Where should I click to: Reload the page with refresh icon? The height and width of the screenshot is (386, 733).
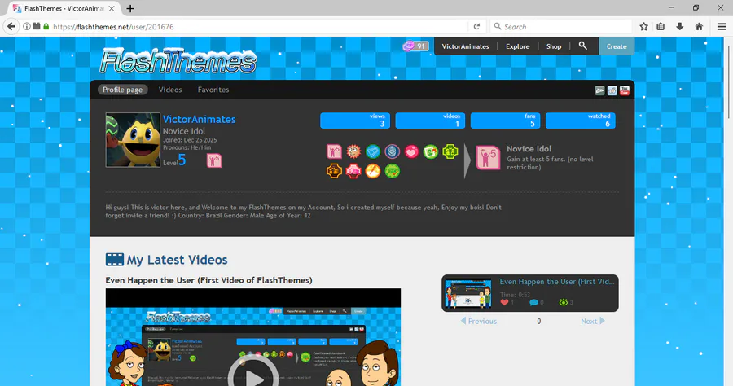pos(476,27)
